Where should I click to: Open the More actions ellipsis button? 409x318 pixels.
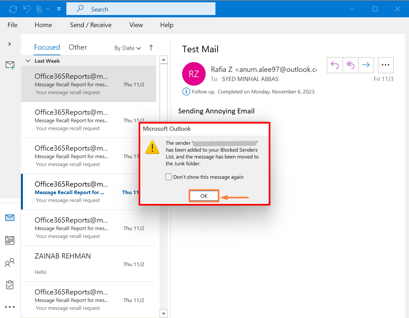[386, 65]
